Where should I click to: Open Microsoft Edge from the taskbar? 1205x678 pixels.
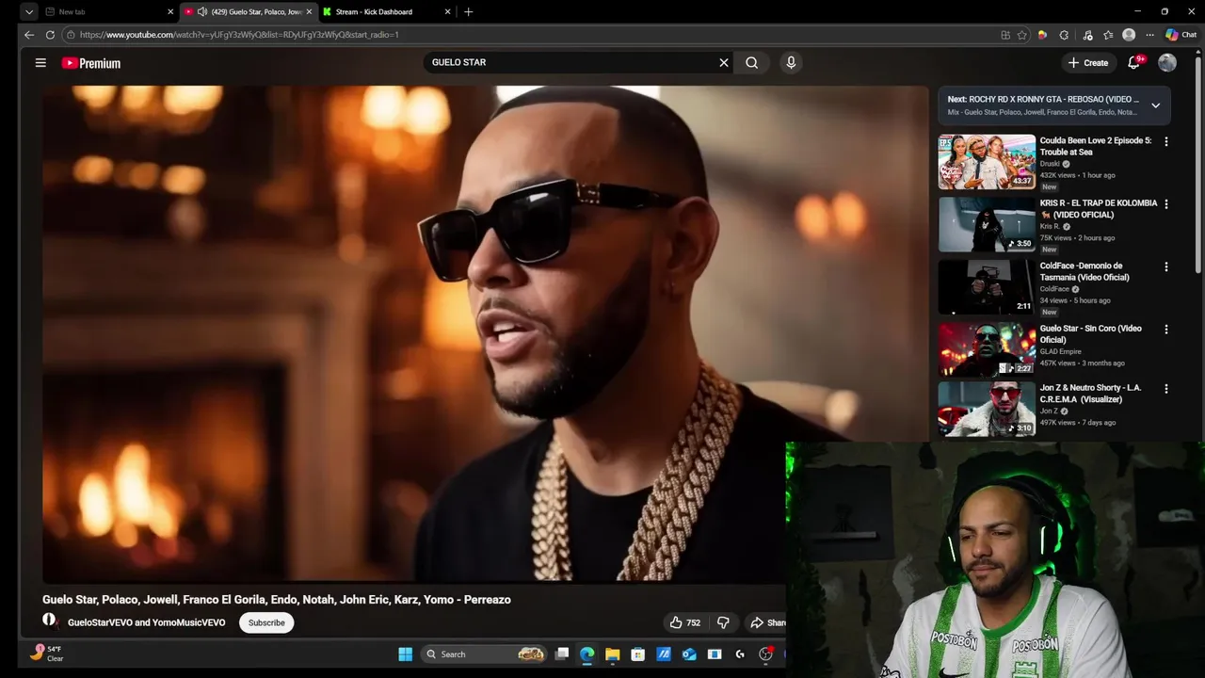point(587,654)
